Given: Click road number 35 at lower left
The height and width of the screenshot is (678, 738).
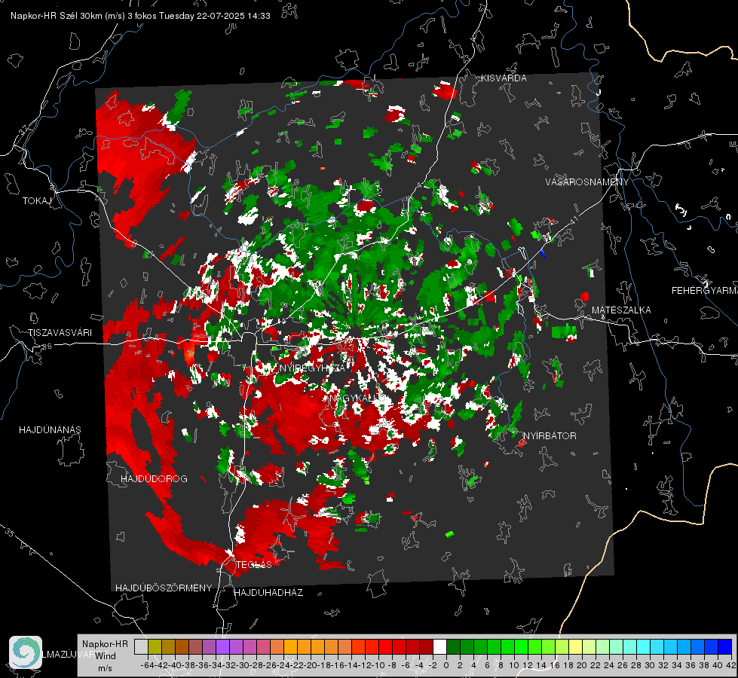Looking at the screenshot, I should tap(9, 533).
